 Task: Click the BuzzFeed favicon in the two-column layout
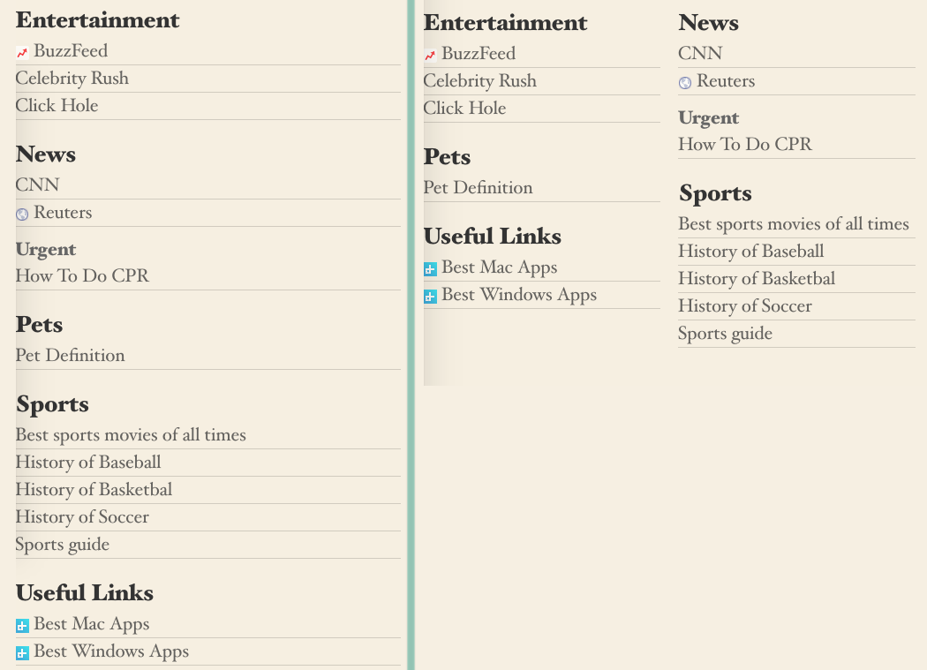(x=431, y=55)
